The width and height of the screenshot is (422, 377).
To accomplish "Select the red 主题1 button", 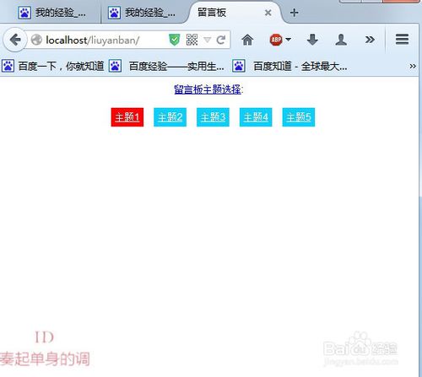I will point(127,117).
